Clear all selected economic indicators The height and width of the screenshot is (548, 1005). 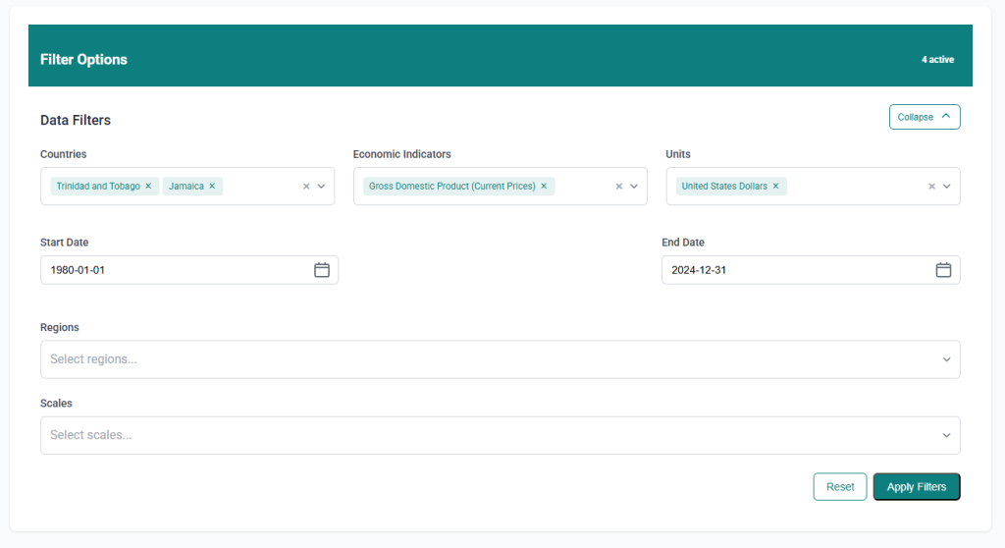(x=619, y=186)
